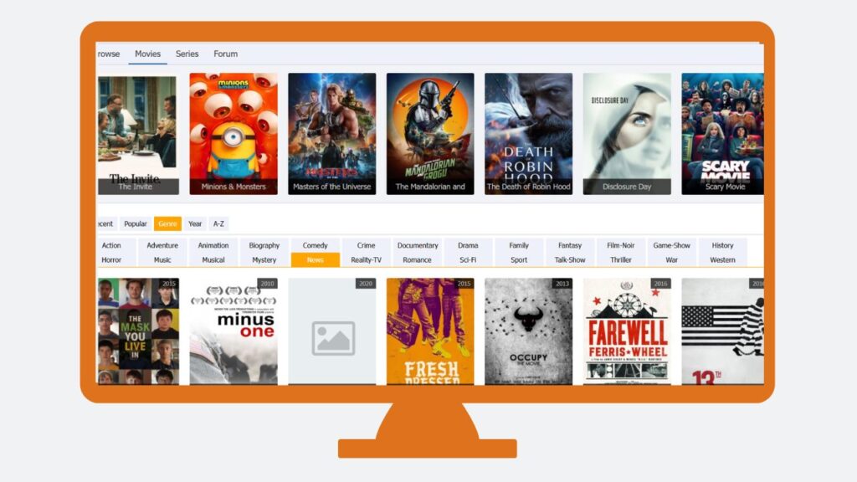The height and width of the screenshot is (482, 857).
Task: Filter by Reality-TV genre
Action: tap(367, 259)
